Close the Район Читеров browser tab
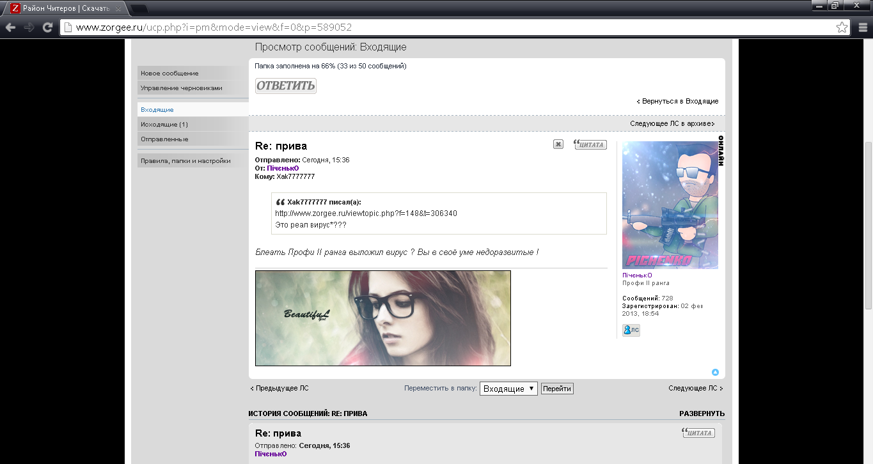The height and width of the screenshot is (464, 873). 118,9
